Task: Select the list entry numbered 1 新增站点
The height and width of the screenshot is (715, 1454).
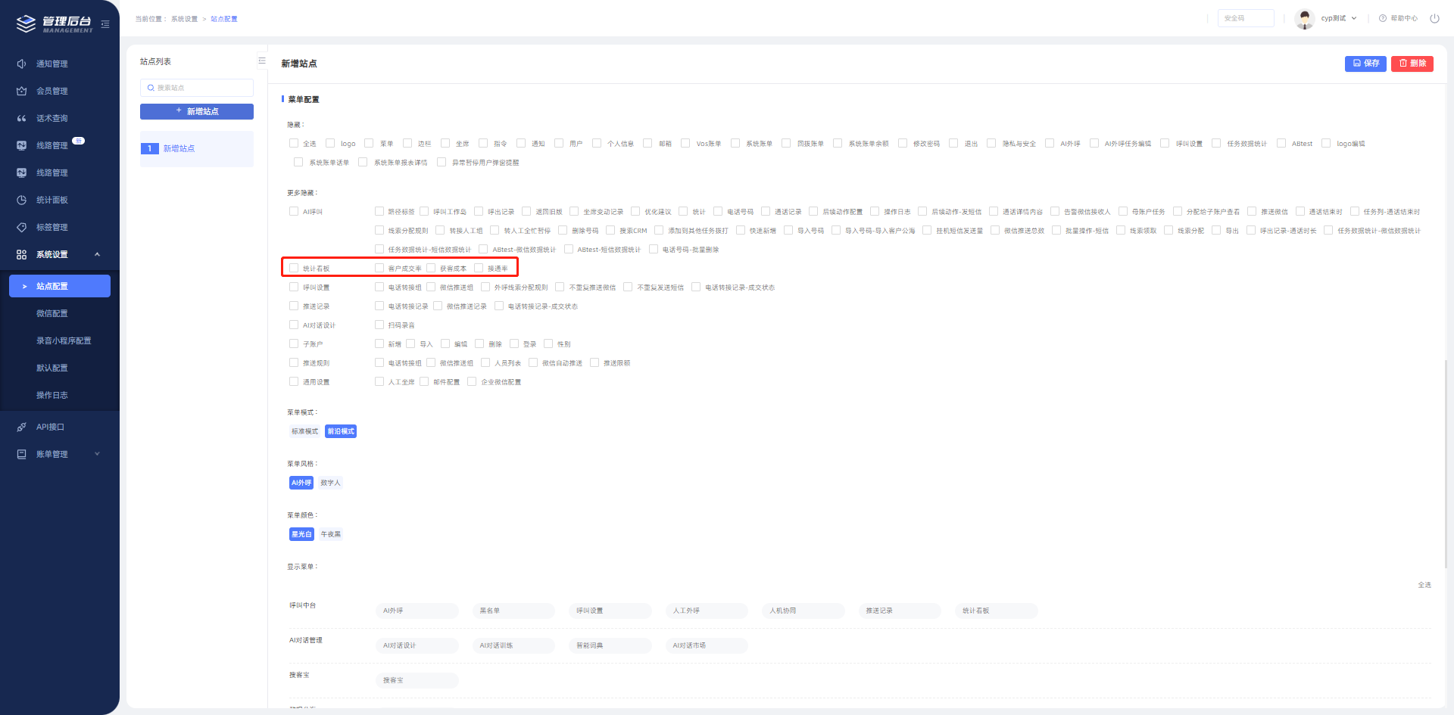Action: click(197, 148)
